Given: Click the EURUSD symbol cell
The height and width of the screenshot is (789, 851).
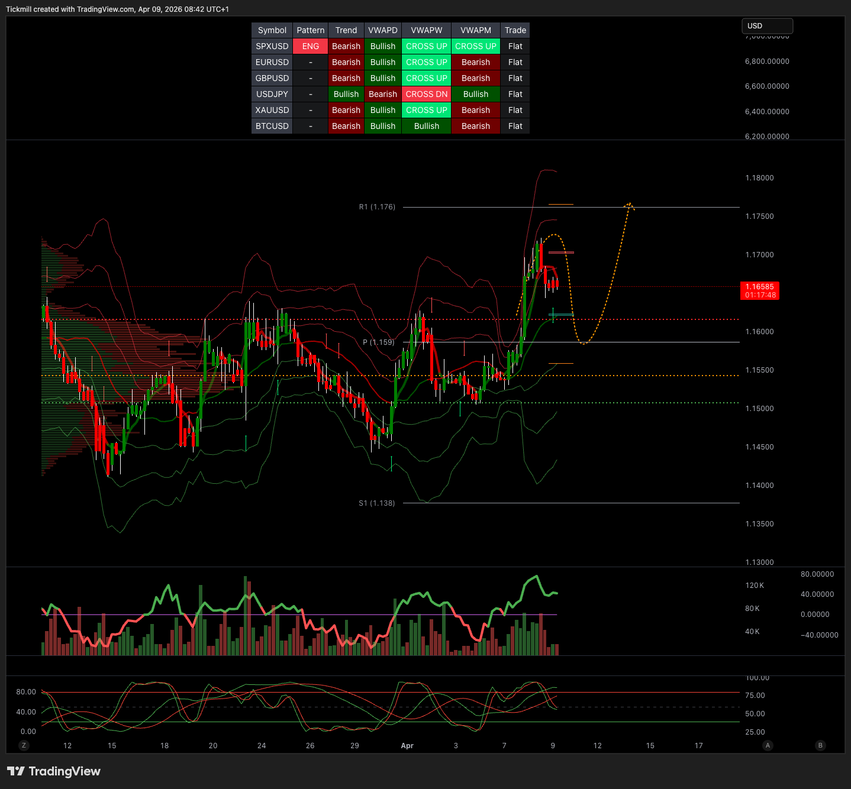Looking at the screenshot, I should pyautogui.click(x=272, y=62).
